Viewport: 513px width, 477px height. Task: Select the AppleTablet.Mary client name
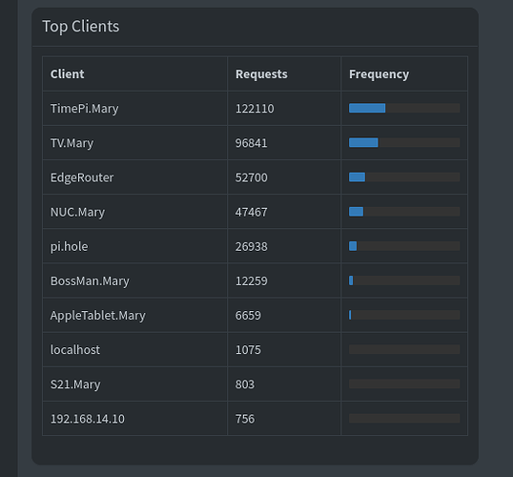pyautogui.click(x=98, y=316)
